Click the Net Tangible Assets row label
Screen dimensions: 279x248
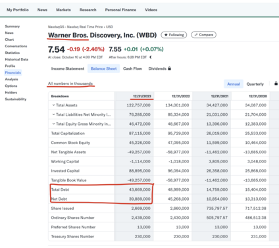(x=68, y=152)
